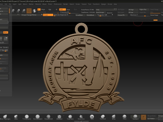Open the black-white material sphere icon
The image size is (163, 122).
pos(34,11)
